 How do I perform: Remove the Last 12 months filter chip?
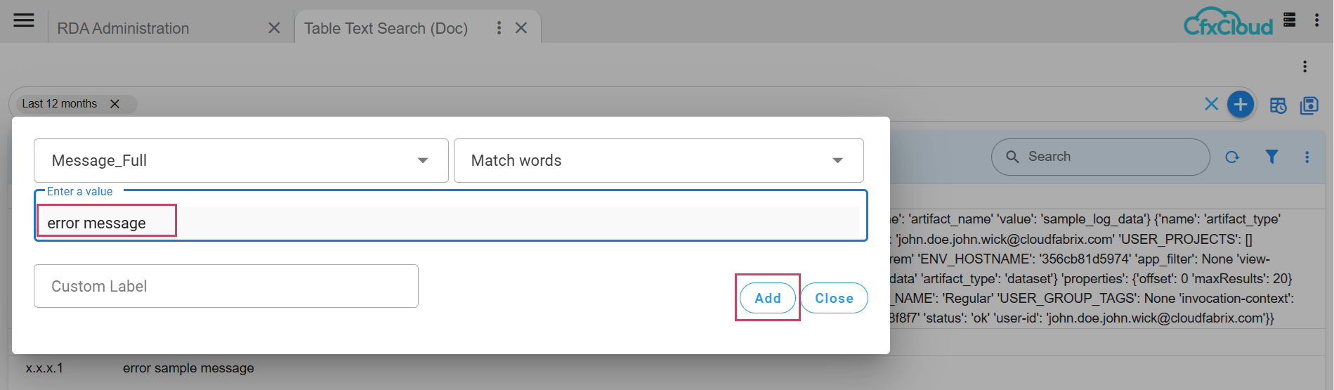(115, 104)
